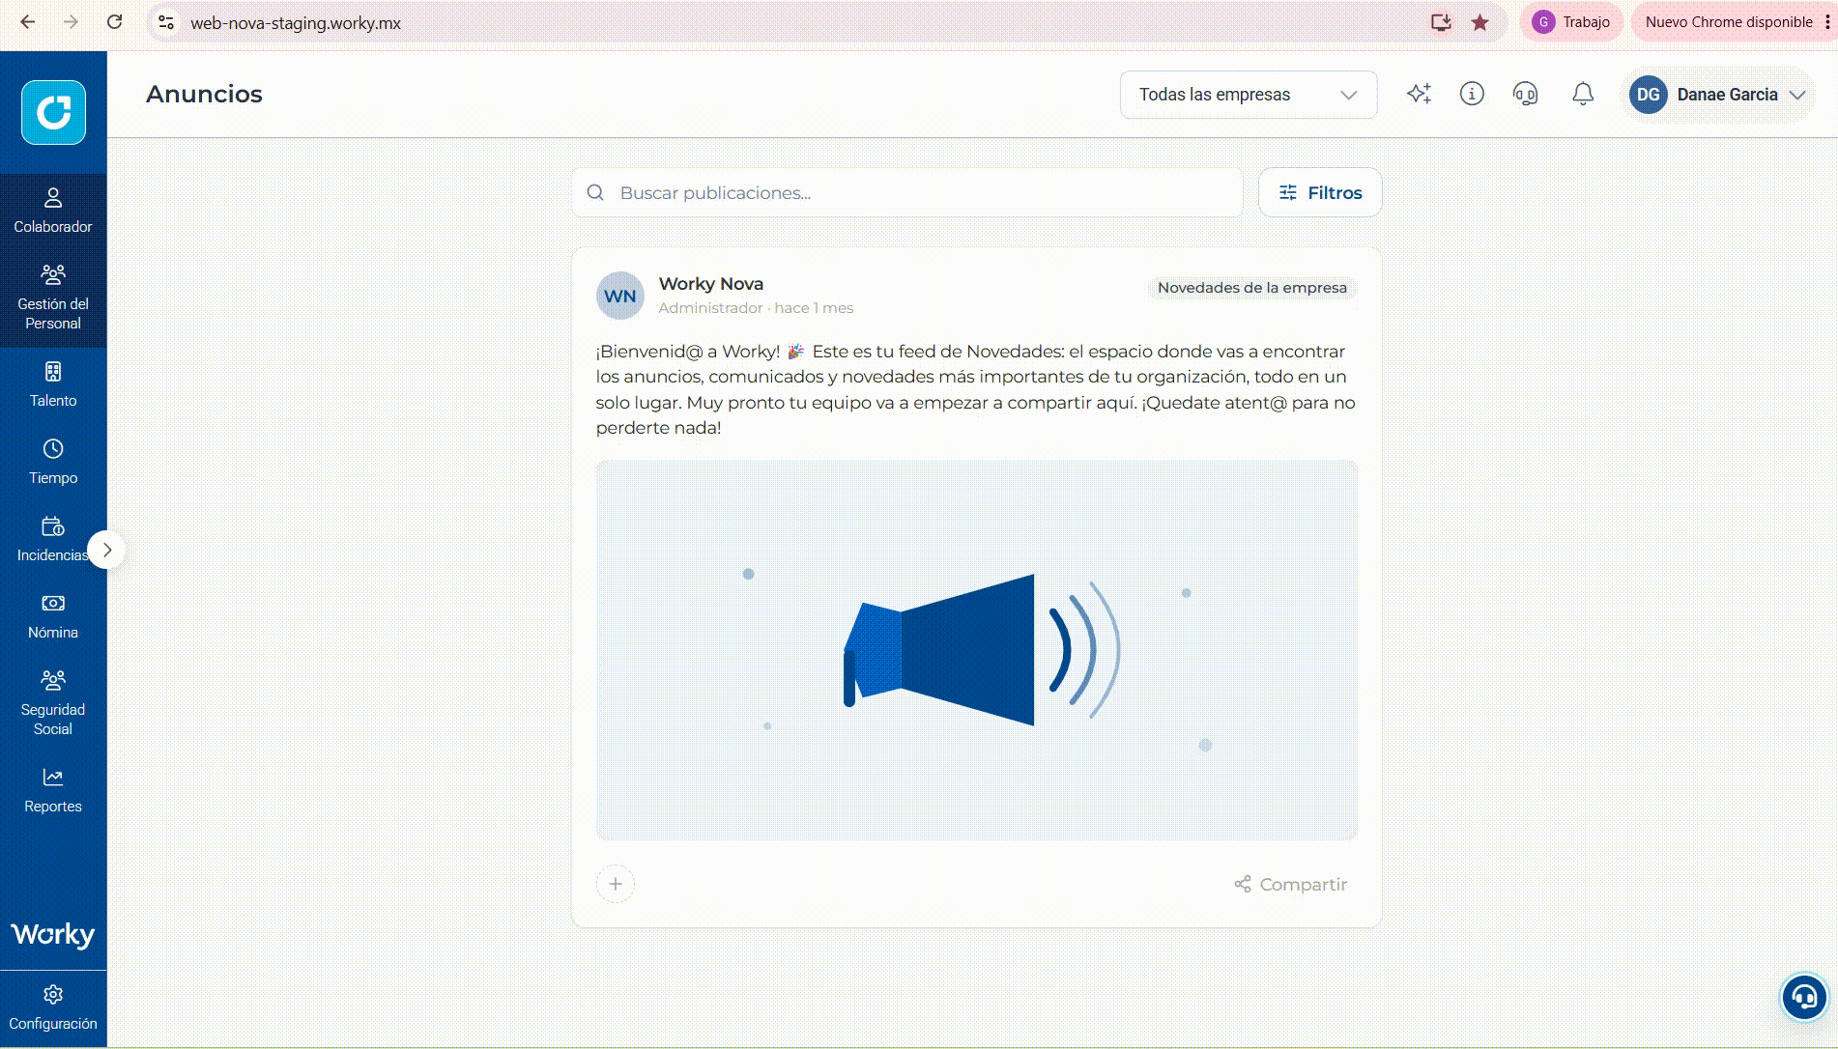Open the floating support chat button

point(1803,996)
